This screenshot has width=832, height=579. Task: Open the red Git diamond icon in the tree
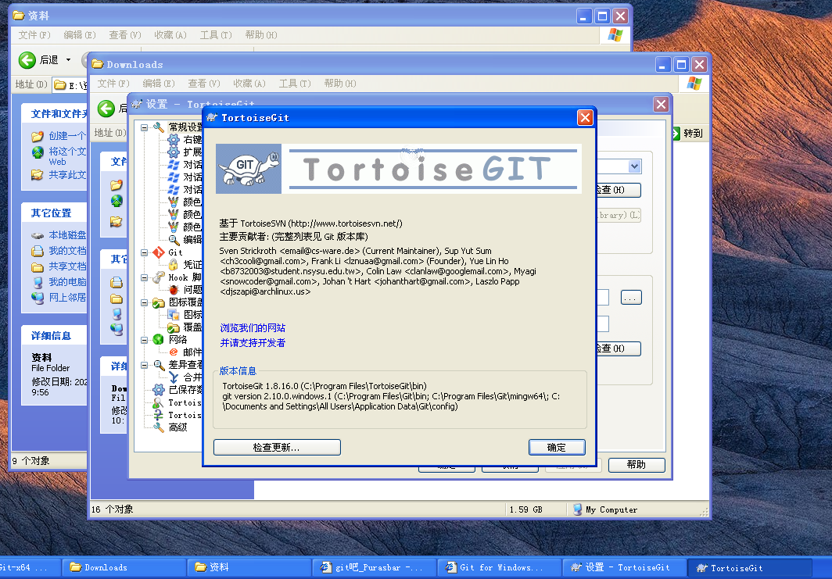pos(158,252)
